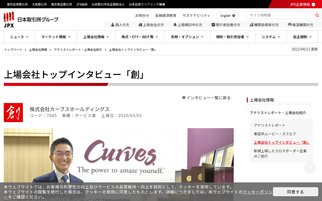Image resolution: width=322 pixels, height=201 pixels.
Task: Open 上場会社情報 sidebar heading
Action: coord(262,100)
